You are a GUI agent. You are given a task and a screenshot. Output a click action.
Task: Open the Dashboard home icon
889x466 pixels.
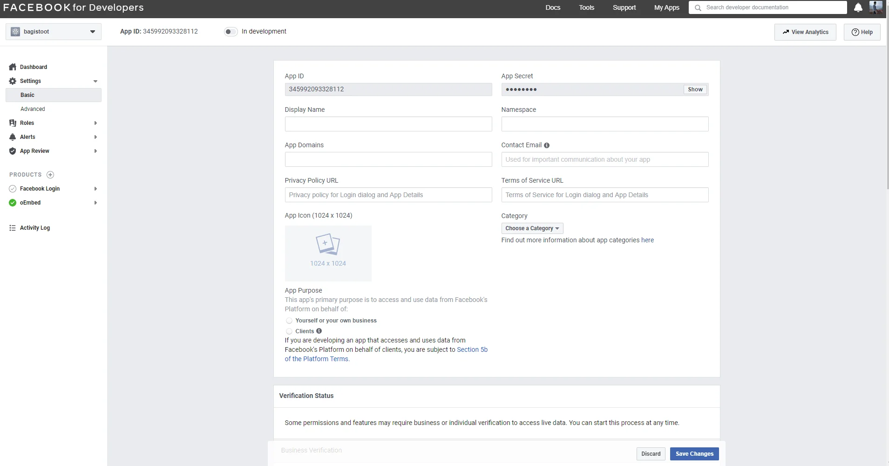[x=13, y=67]
